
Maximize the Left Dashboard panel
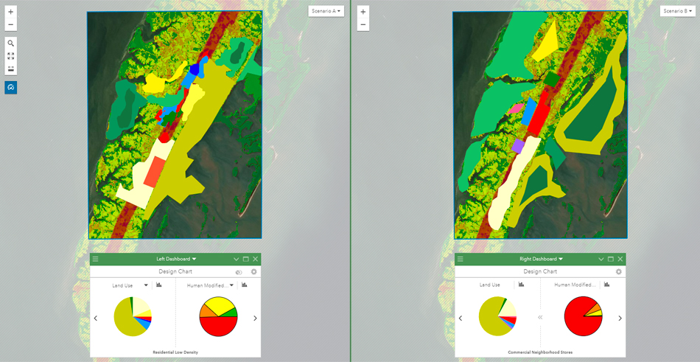(245, 260)
